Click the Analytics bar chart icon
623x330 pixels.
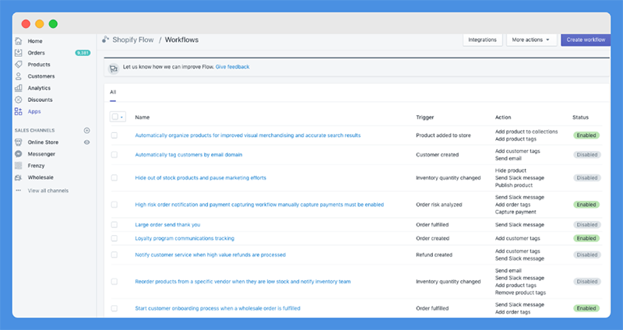coord(18,88)
